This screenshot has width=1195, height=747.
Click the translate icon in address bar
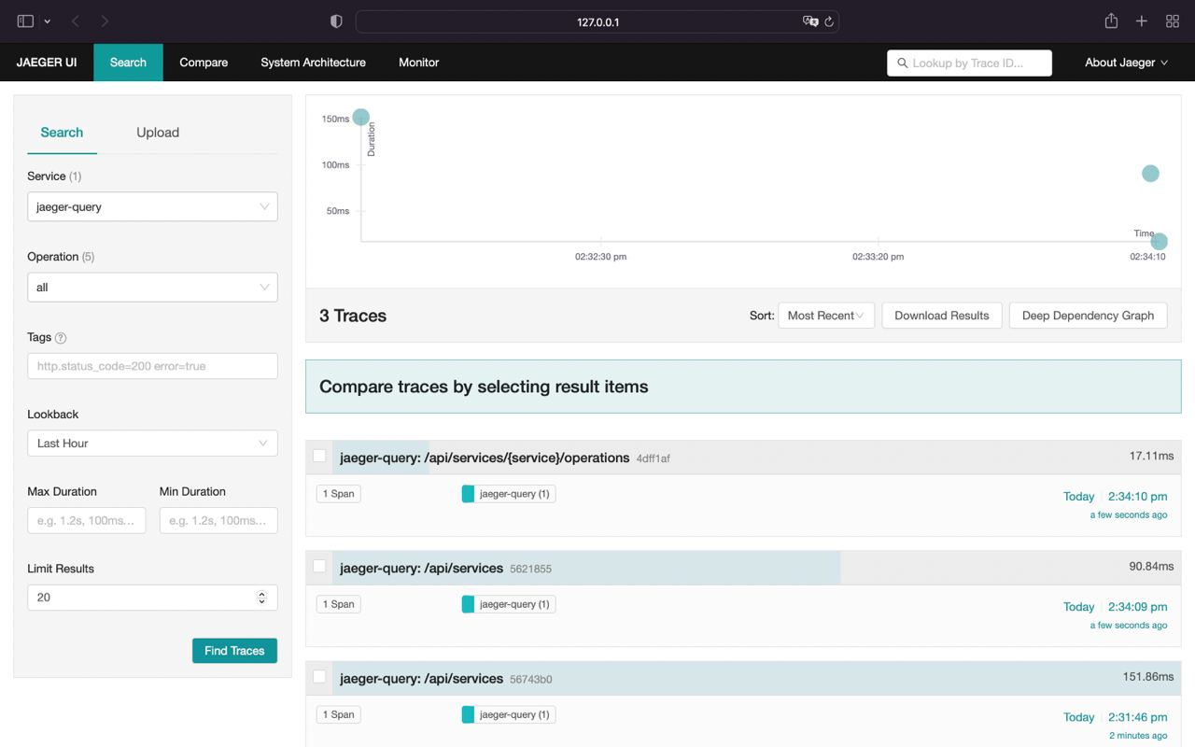810,21
